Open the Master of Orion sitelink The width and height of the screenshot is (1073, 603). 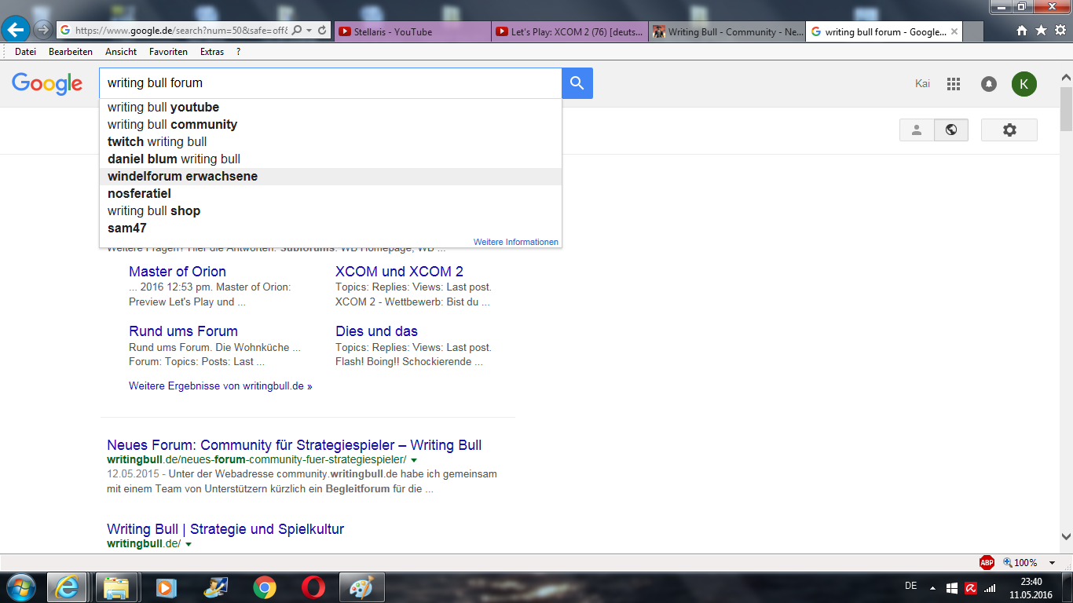[x=178, y=272]
